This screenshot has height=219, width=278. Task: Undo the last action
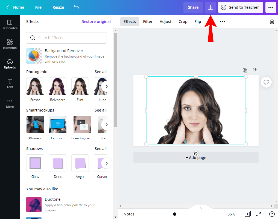tap(76, 7)
